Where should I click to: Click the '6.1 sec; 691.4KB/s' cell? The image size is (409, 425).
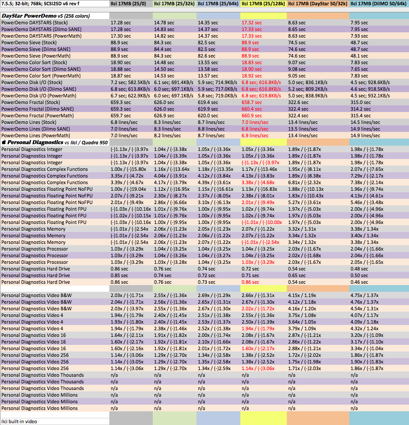[x=174, y=82]
